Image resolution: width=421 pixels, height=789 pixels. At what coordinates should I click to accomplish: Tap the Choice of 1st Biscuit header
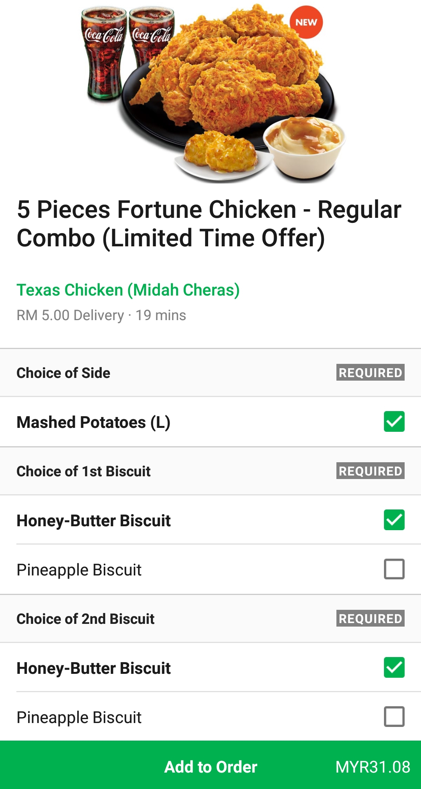point(83,471)
